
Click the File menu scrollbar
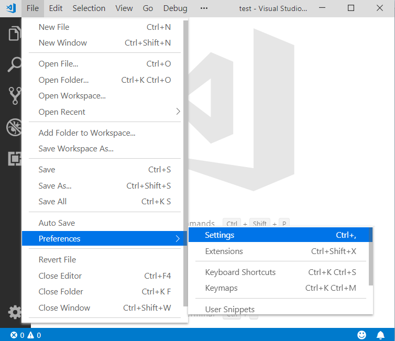tap(185, 163)
